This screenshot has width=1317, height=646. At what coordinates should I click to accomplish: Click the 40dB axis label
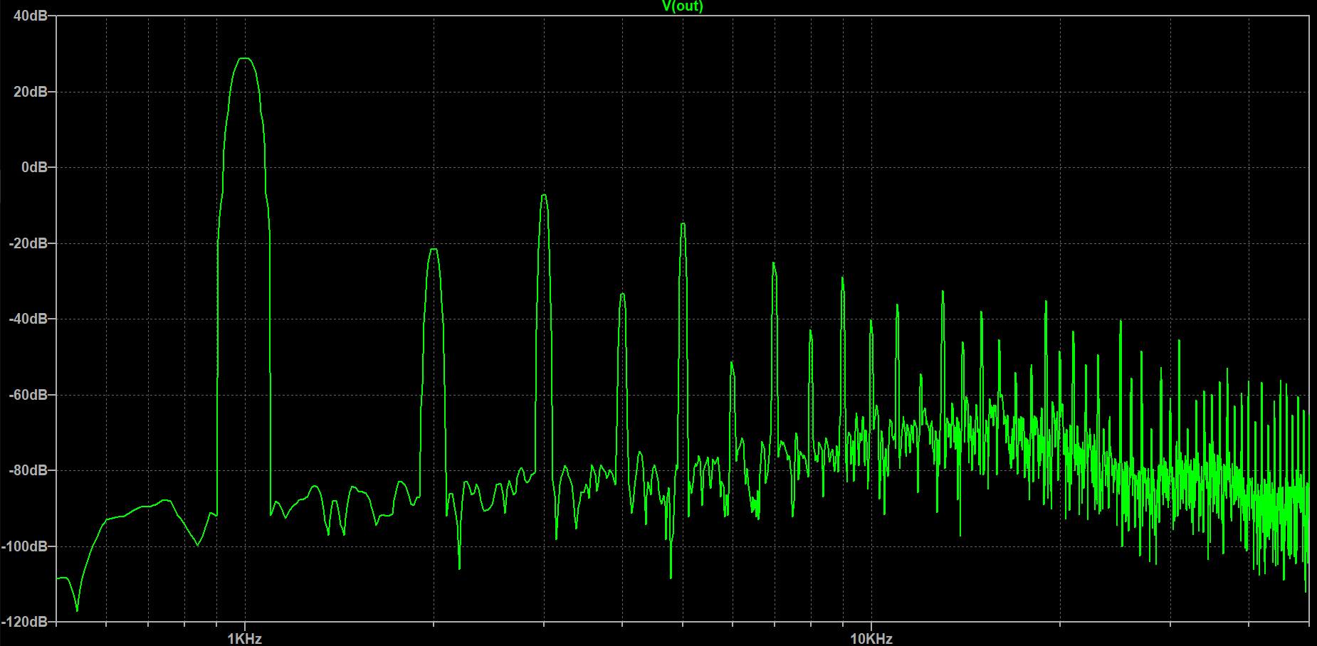[x=31, y=16]
